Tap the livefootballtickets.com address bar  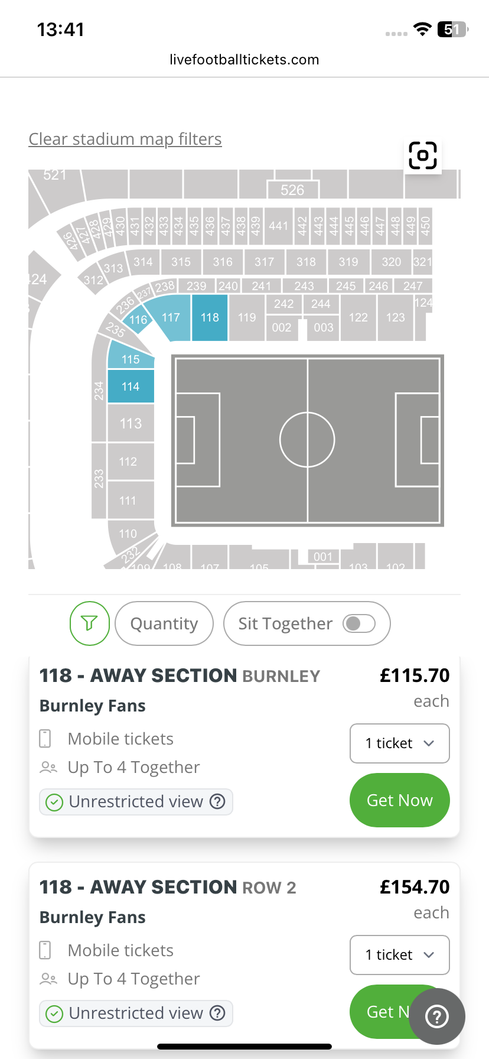coord(244,60)
